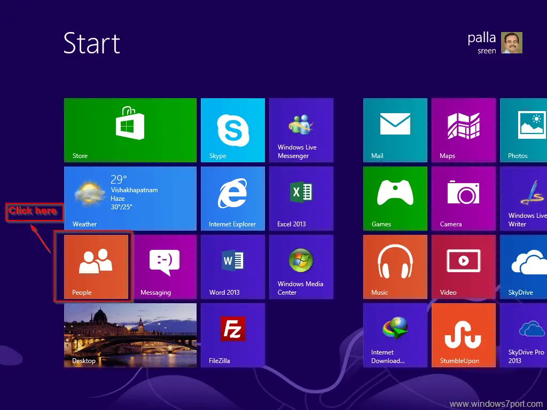Open the Desktop tile with bridge photo

point(130,335)
